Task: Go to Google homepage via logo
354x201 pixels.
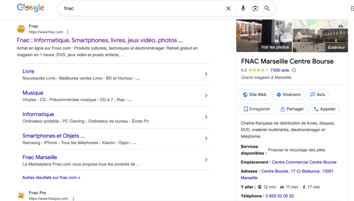Action: click(30, 8)
